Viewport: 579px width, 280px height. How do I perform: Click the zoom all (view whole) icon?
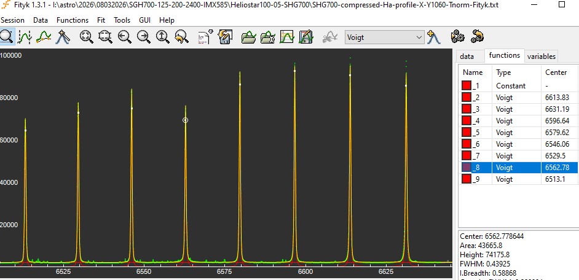tap(87, 37)
